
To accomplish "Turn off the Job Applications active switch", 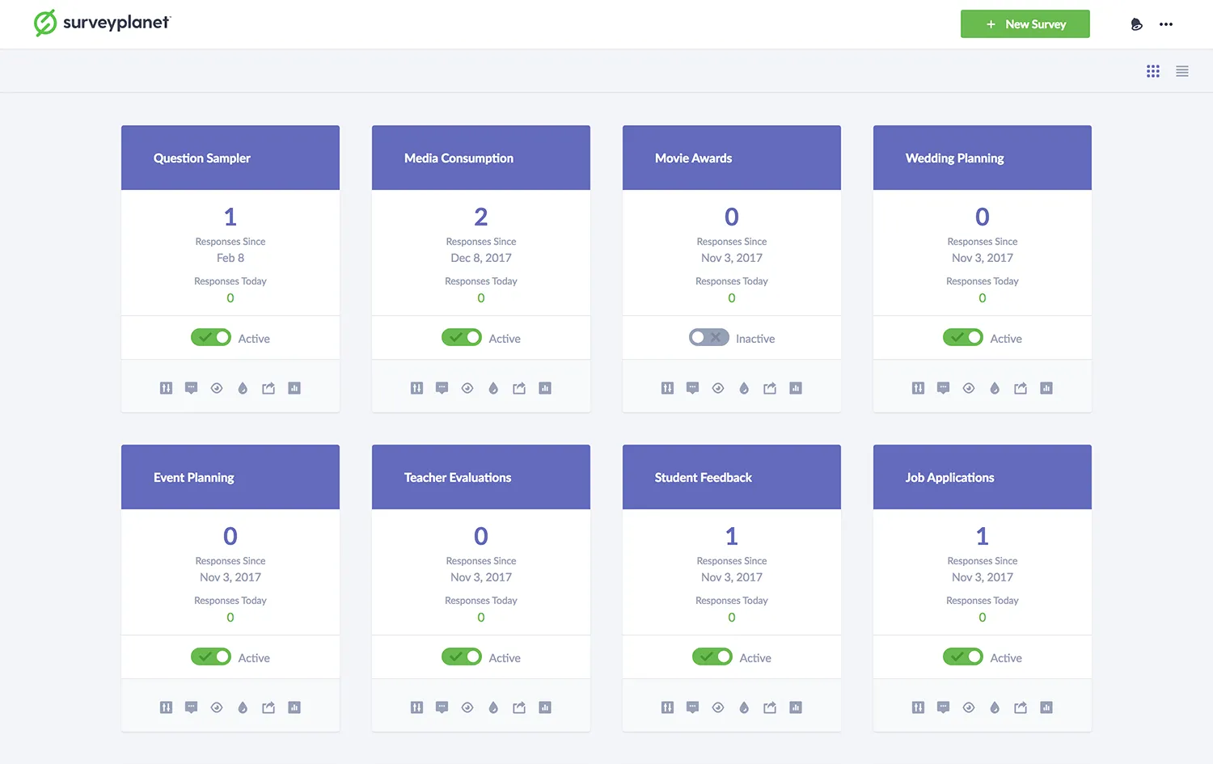I will point(962,656).
